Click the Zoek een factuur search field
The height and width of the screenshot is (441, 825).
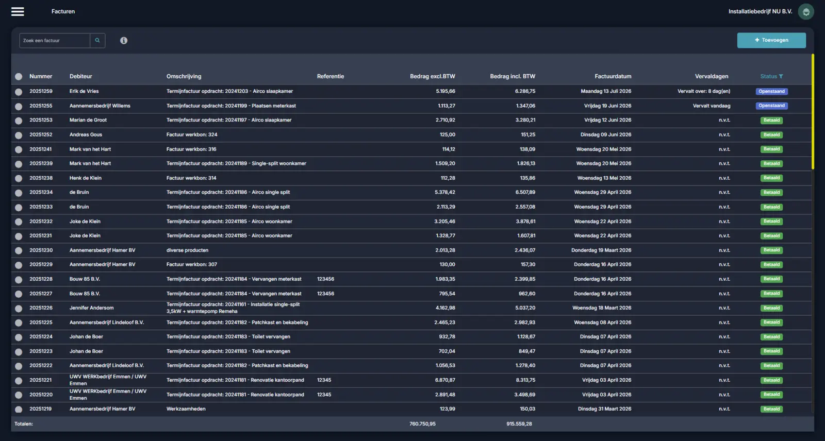point(55,41)
